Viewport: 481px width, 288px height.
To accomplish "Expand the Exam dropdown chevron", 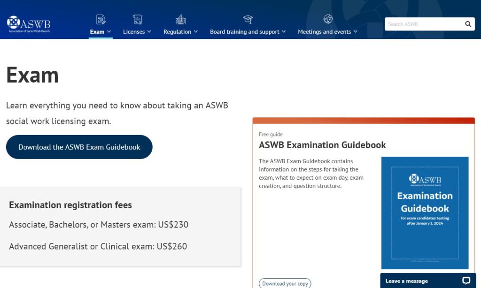I will pos(109,32).
